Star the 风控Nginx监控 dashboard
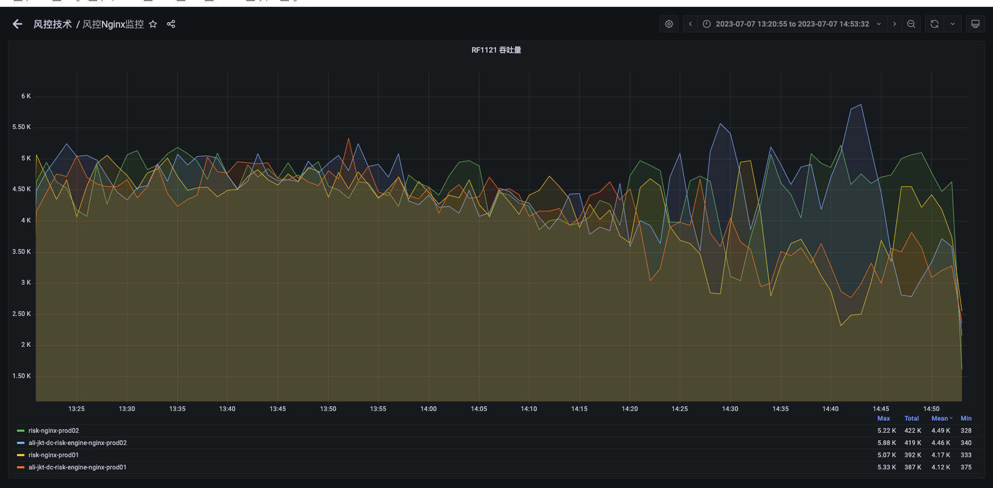 coord(153,24)
